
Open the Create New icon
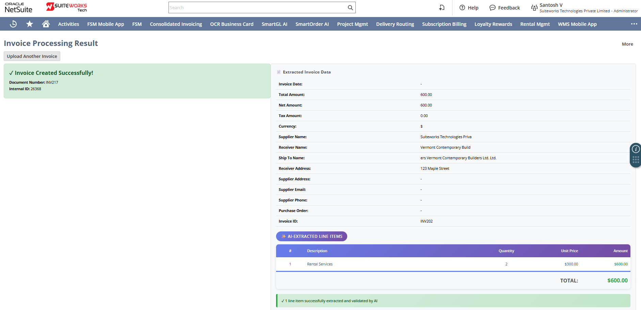[x=442, y=8]
